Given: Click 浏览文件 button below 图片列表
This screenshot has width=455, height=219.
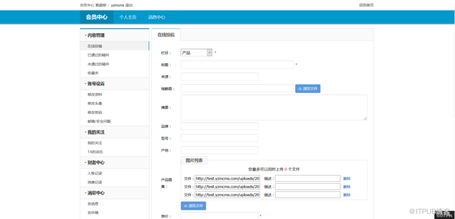Looking at the screenshot, I should [x=193, y=206].
